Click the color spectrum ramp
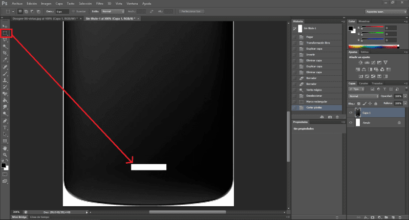 [x=374, y=47]
